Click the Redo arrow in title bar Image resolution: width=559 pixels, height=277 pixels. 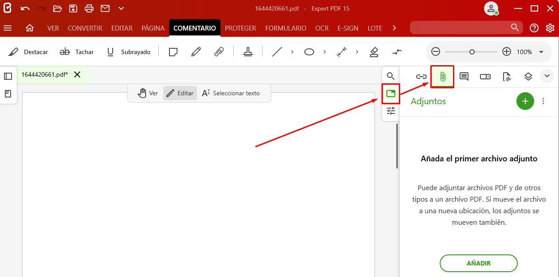[x=41, y=8]
